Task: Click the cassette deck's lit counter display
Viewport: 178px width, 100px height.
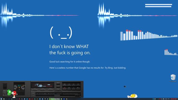Action: point(43,85)
